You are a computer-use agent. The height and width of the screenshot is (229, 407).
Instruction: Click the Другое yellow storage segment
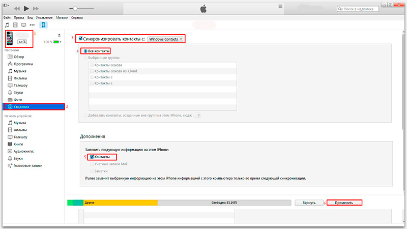121,203
